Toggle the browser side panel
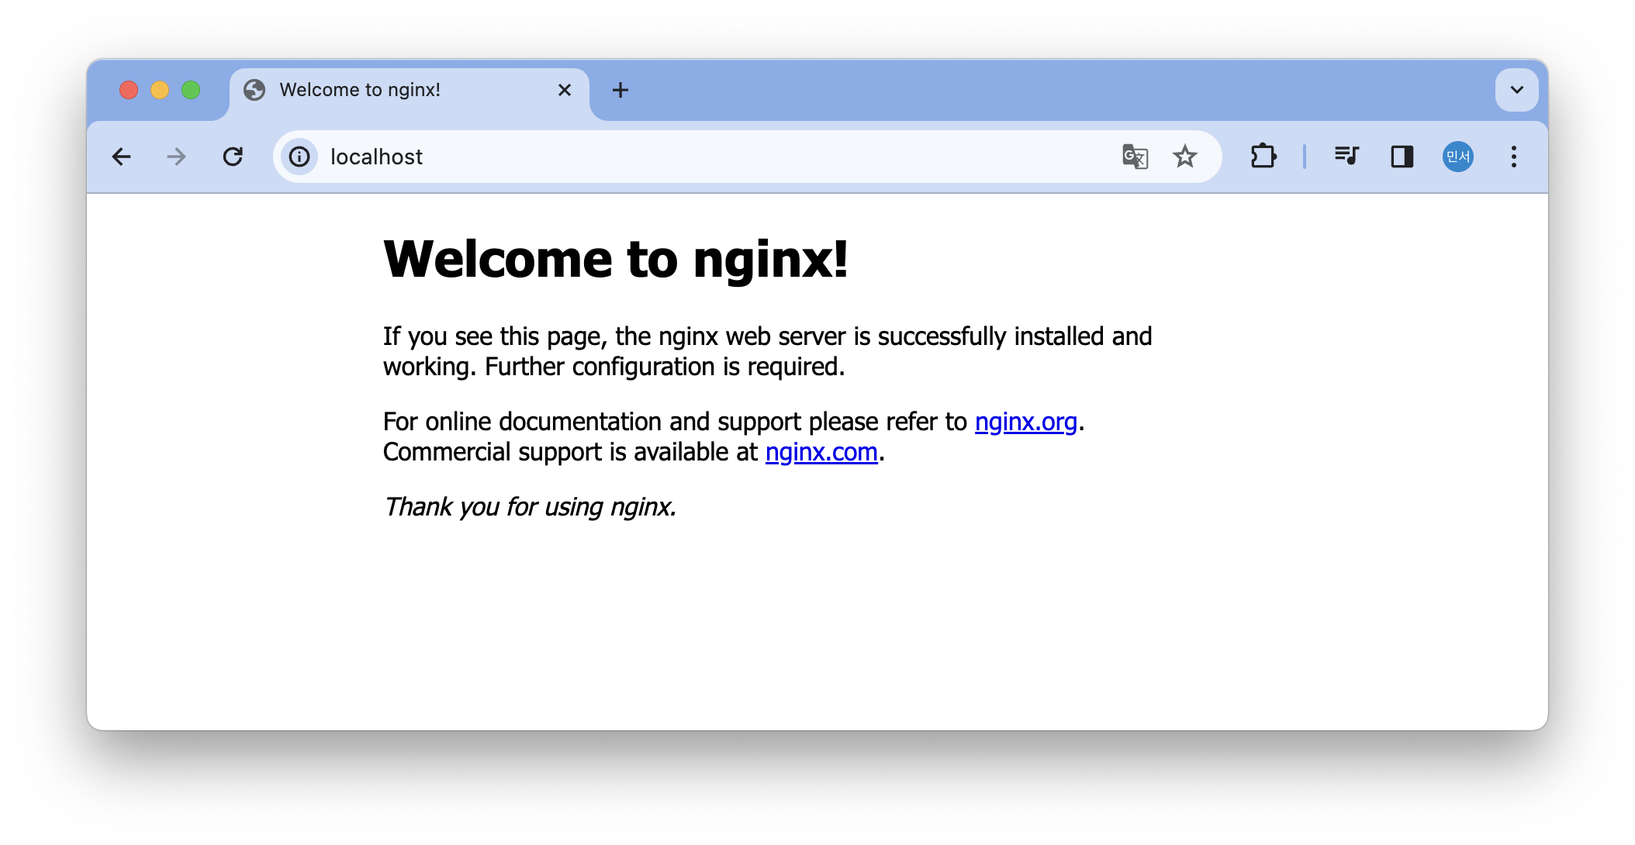 tap(1402, 157)
